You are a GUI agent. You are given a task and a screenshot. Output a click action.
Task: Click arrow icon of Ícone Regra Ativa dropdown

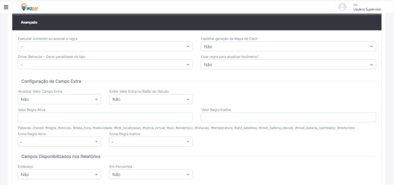click(x=96, y=142)
